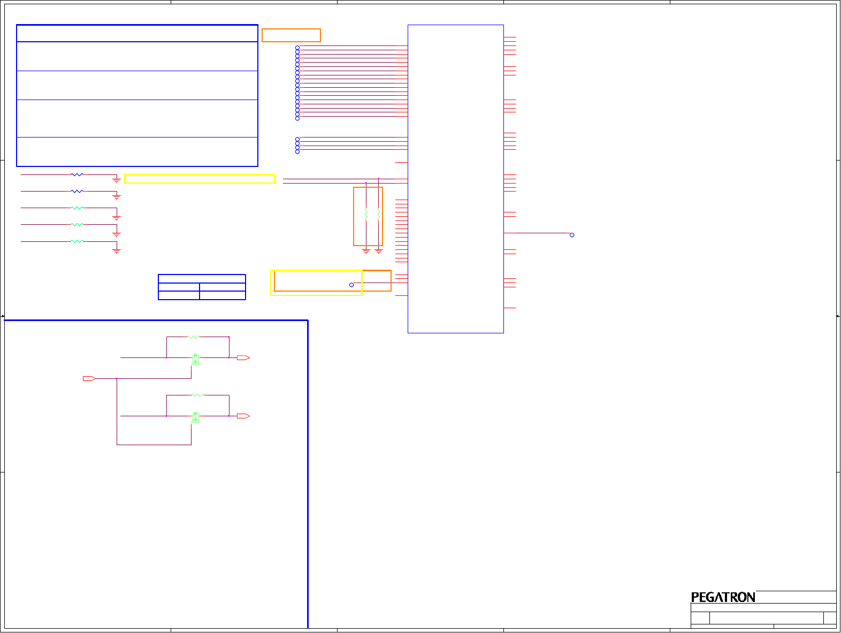The height and width of the screenshot is (633, 841).
Task: Click the empty orange box above the test points
Action: (x=291, y=35)
